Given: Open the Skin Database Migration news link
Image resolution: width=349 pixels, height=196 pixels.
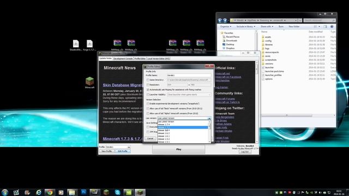Looking at the screenshot, I should click(122, 85).
